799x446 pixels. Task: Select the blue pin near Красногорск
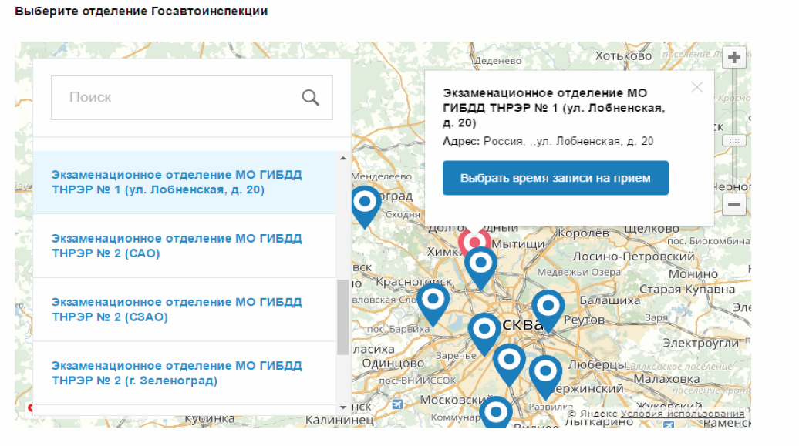click(433, 300)
